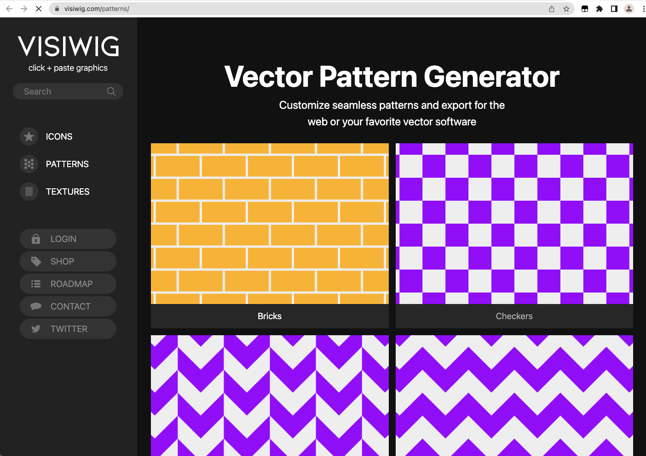Open the browser profile avatar
Image resolution: width=646 pixels, height=456 pixels.
tap(629, 9)
